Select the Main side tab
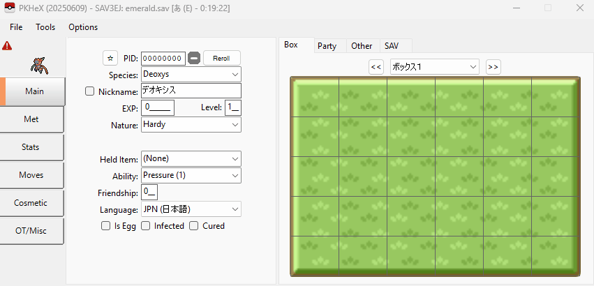Screen dimensions: 594x286 pyautogui.click(x=33, y=91)
